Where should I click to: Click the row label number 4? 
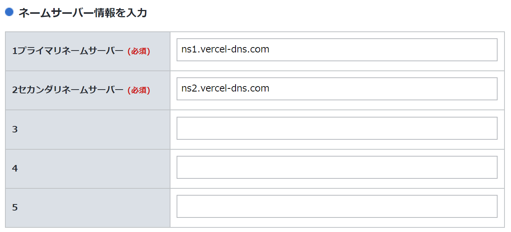pos(15,168)
